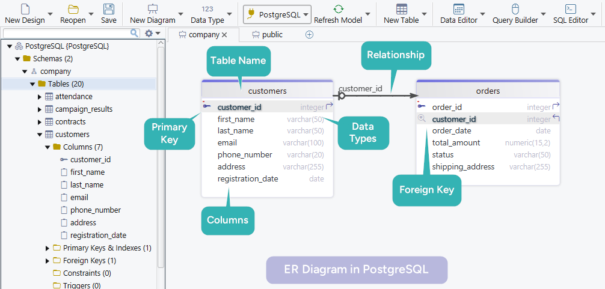Open the Data Editor icon
The width and height of the screenshot is (605, 289).
coord(459,9)
